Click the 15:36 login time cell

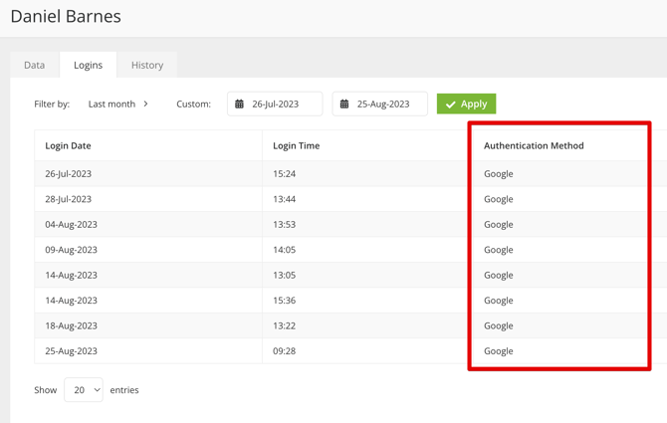click(x=285, y=301)
